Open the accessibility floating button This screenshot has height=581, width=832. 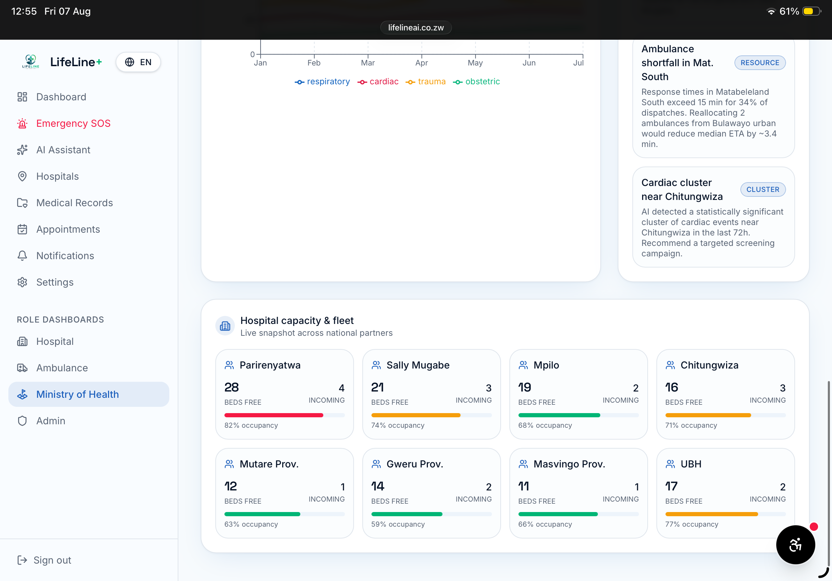[x=795, y=544]
